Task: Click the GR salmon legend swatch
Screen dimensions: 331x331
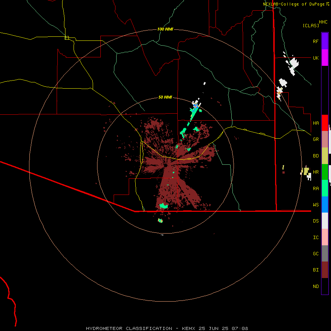Action: [325, 139]
